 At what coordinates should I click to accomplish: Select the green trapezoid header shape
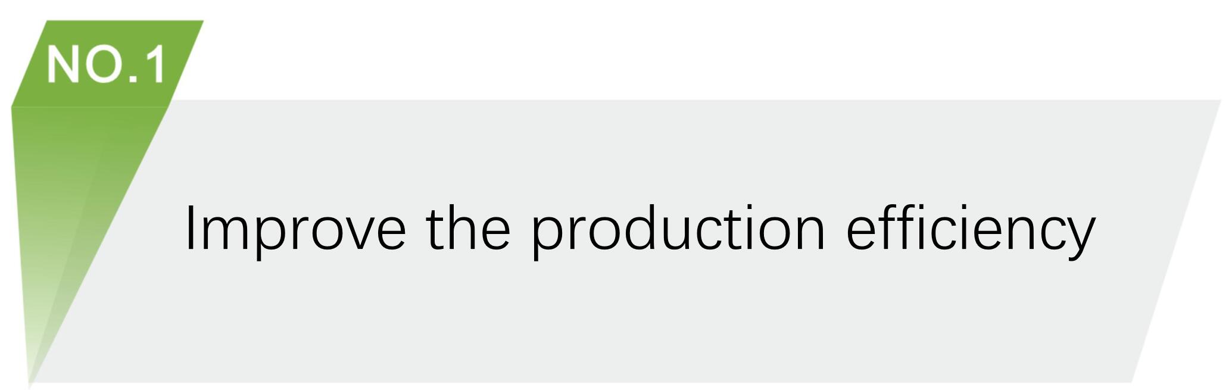(x=107, y=64)
